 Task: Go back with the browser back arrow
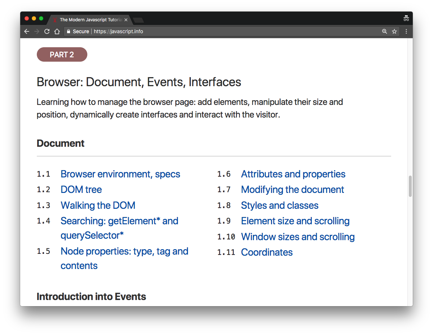[x=27, y=31]
